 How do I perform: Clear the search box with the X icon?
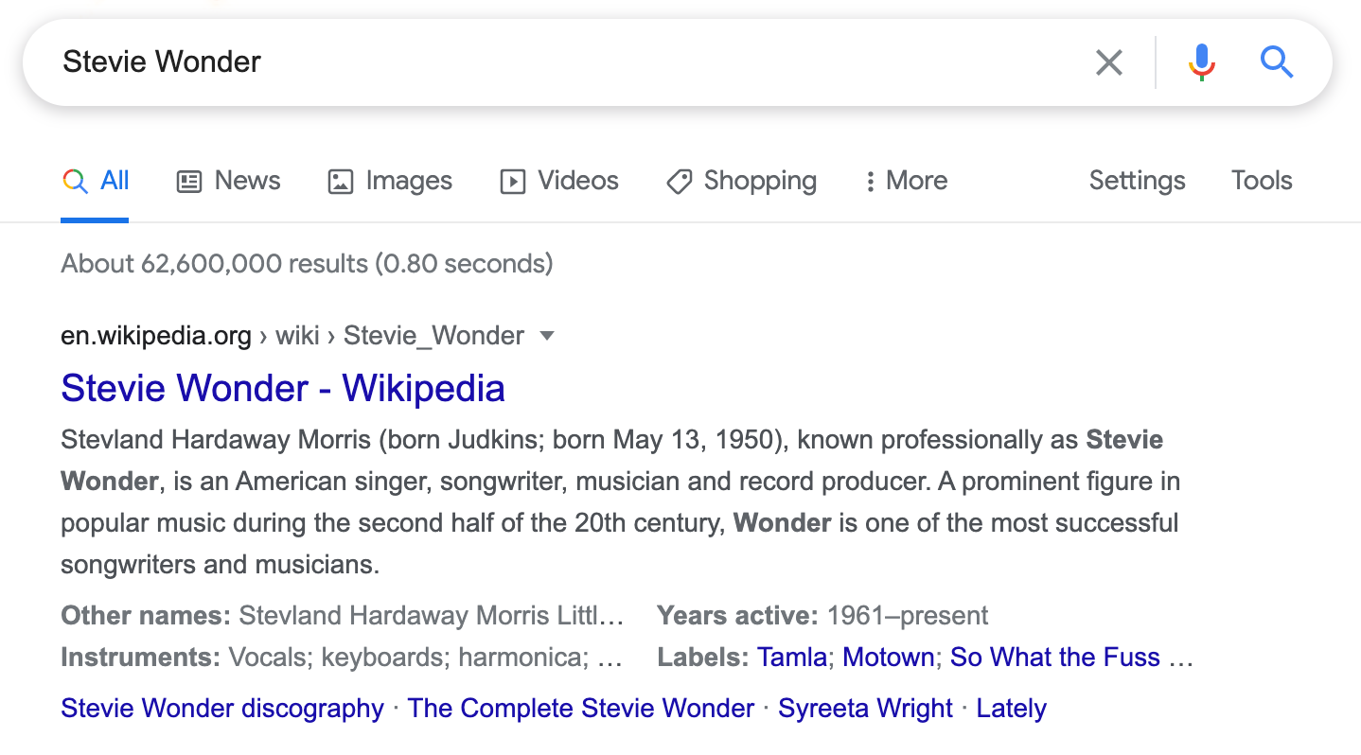pyautogui.click(x=1108, y=62)
